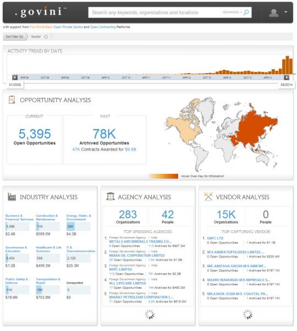The width and height of the screenshot is (297, 331).
Task: Toggle the Sector filter circle
Action: point(46,37)
